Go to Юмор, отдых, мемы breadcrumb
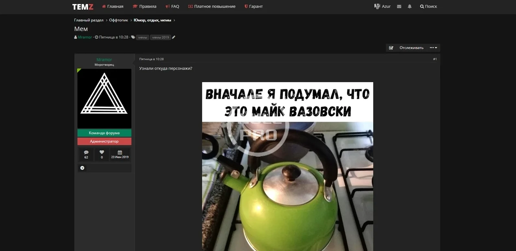This screenshot has width=516, height=251. [x=153, y=20]
